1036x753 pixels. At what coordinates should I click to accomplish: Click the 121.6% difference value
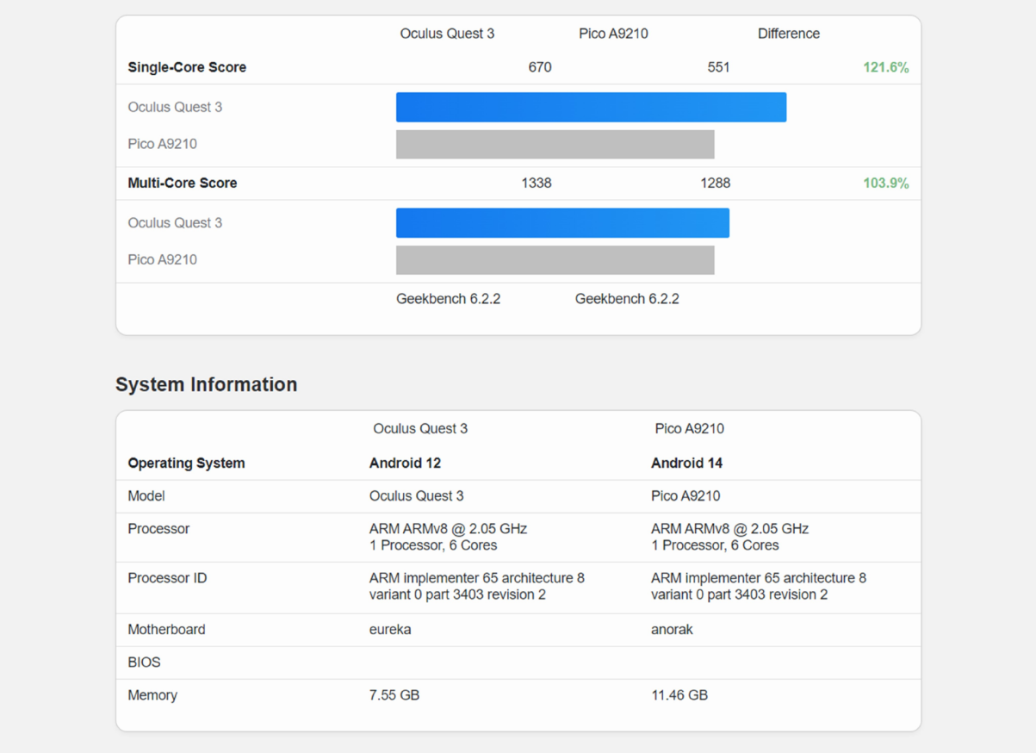(x=886, y=67)
